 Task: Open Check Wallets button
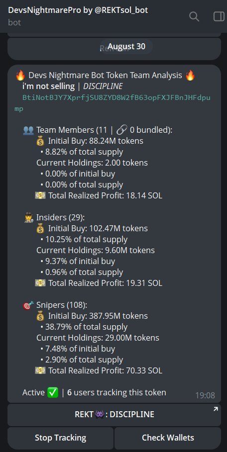coord(168,438)
